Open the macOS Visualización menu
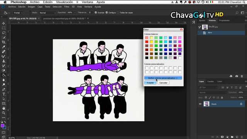 click(64, 2)
